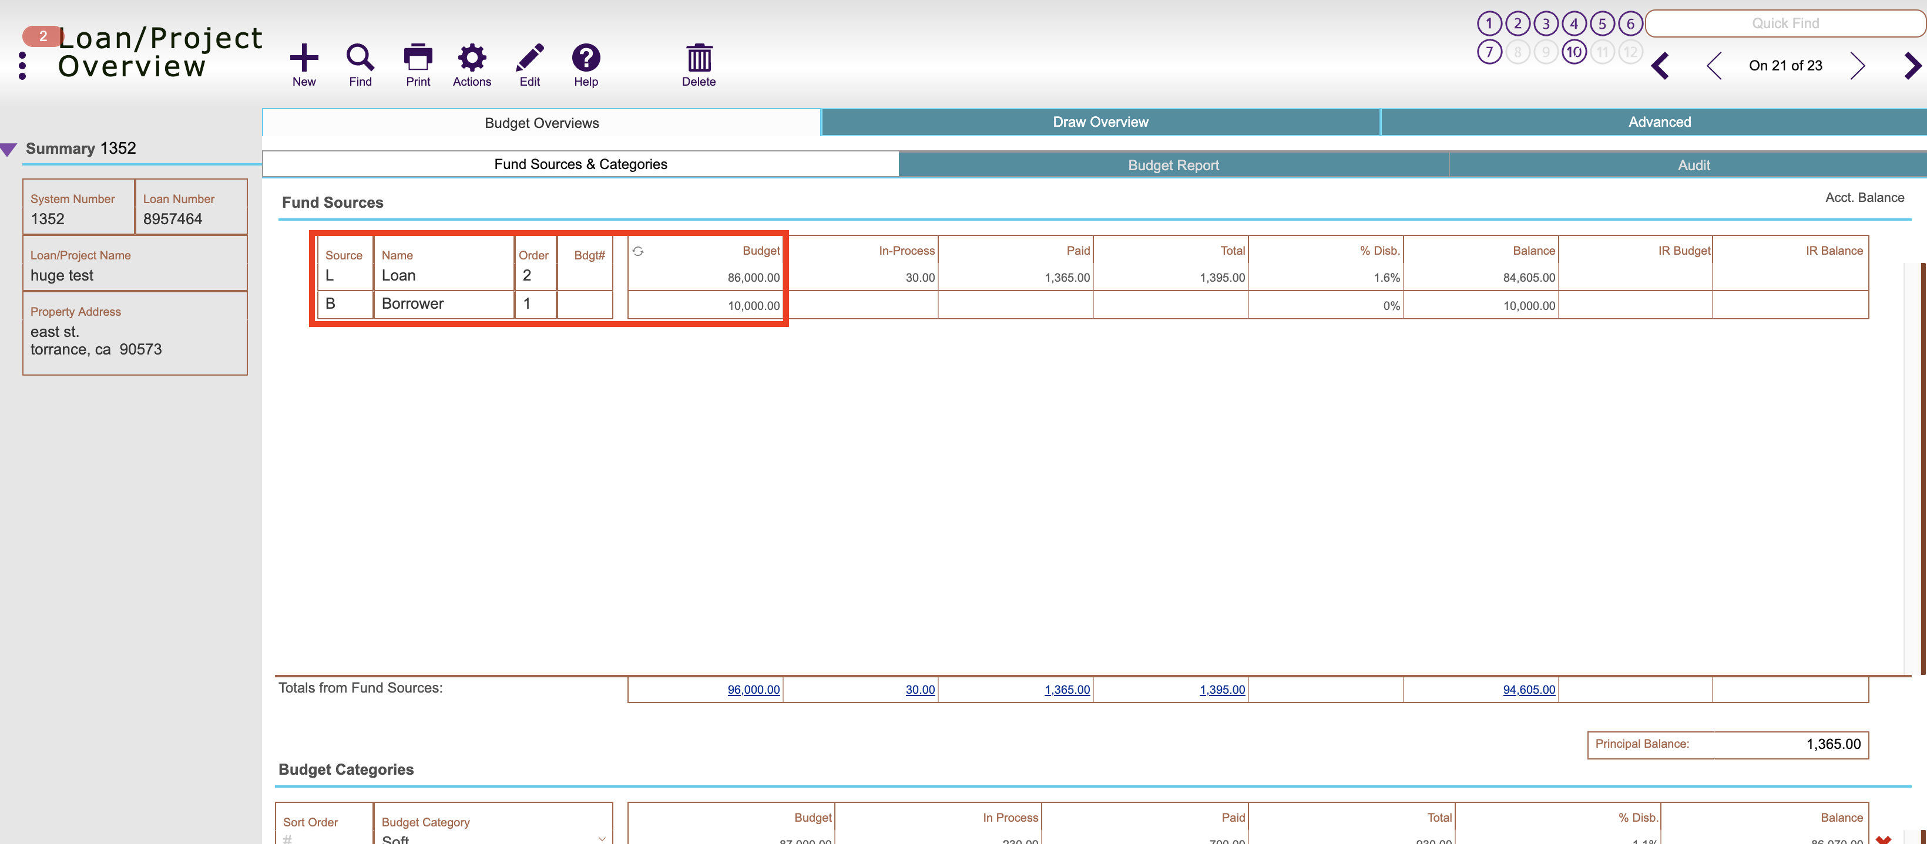Go to previous record thin arrow
Screen dimensions: 1927x844
click(x=1714, y=66)
